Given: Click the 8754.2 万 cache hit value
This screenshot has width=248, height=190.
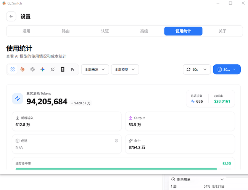Looking at the screenshot, I should coord(137,147).
